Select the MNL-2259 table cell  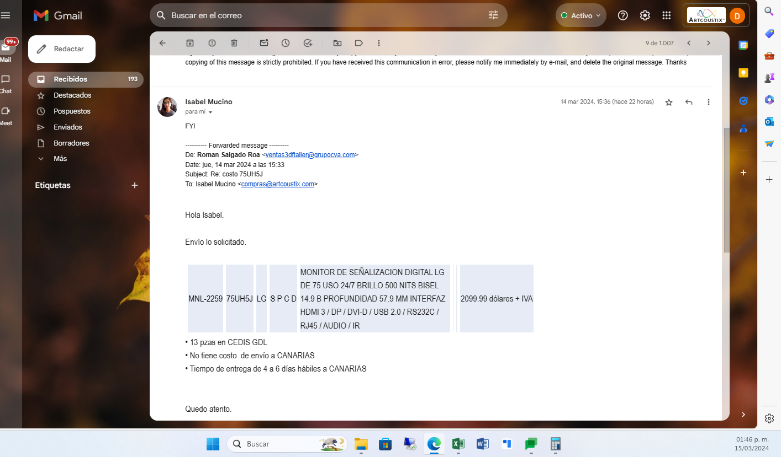205,298
